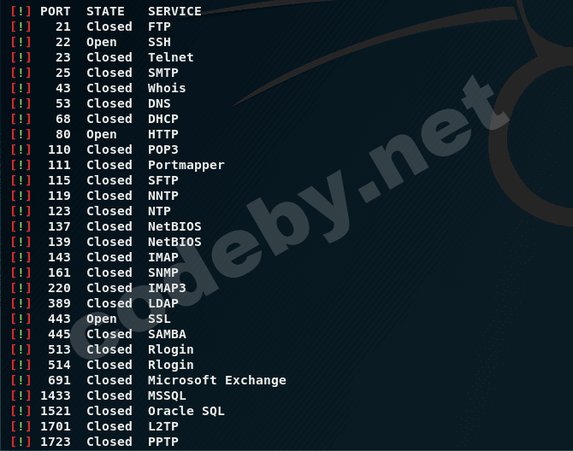The width and height of the screenshot is (573, 451).
Task: Click the SAMBA service text
Action: coord(167,334)
